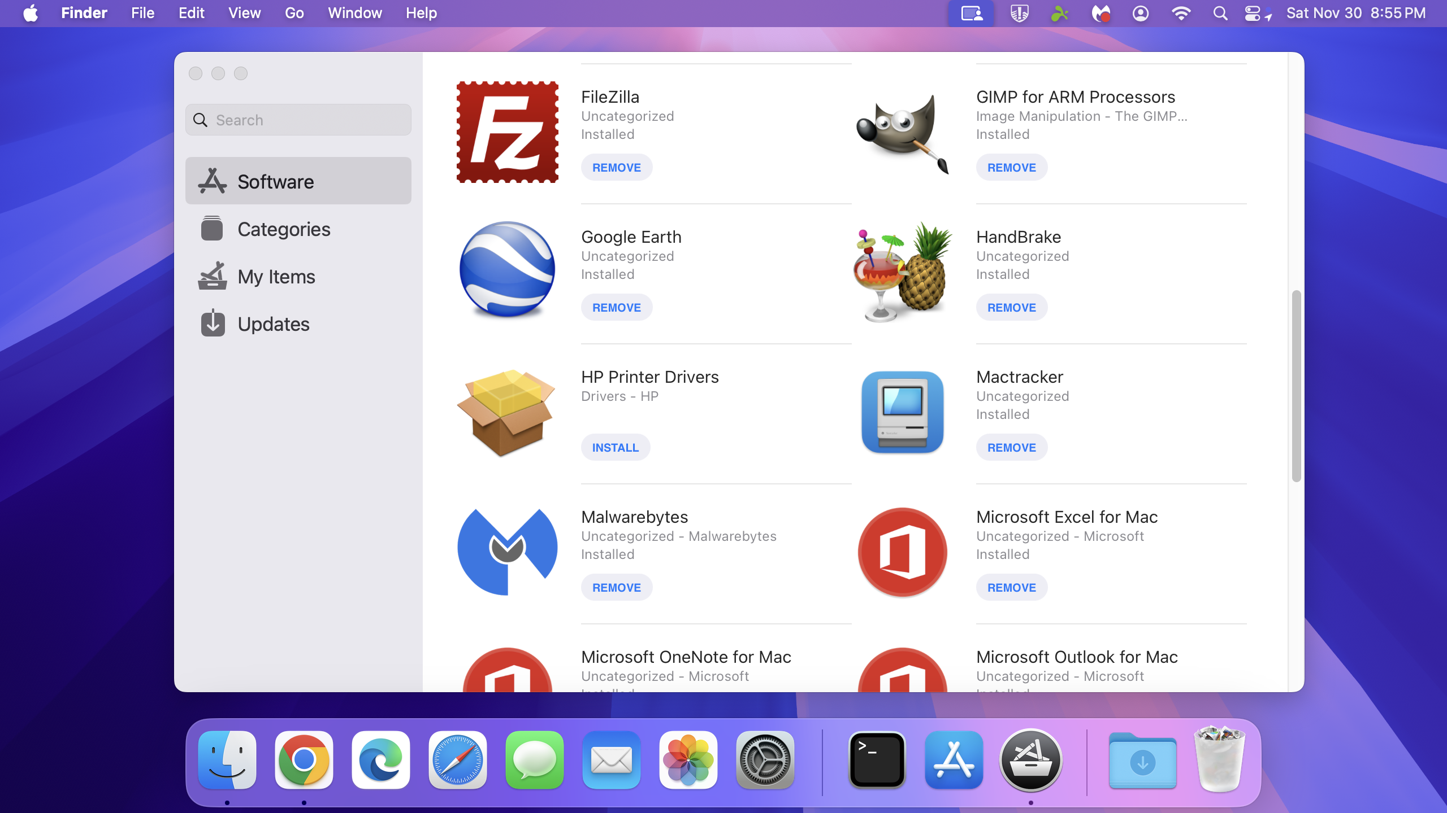Click the user account menu bar icon

click(x=1141, y=13)
